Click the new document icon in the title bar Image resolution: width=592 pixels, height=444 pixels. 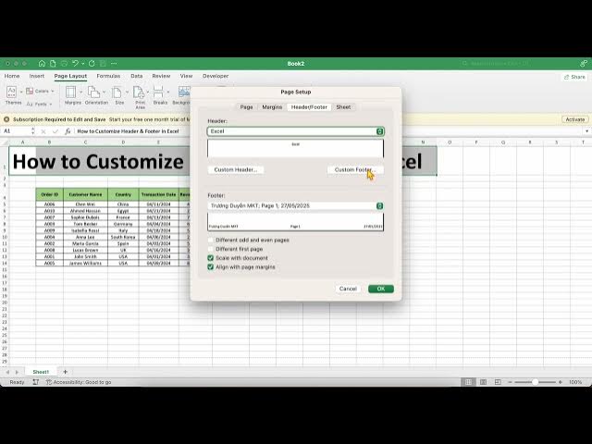[x=53, y=64]
